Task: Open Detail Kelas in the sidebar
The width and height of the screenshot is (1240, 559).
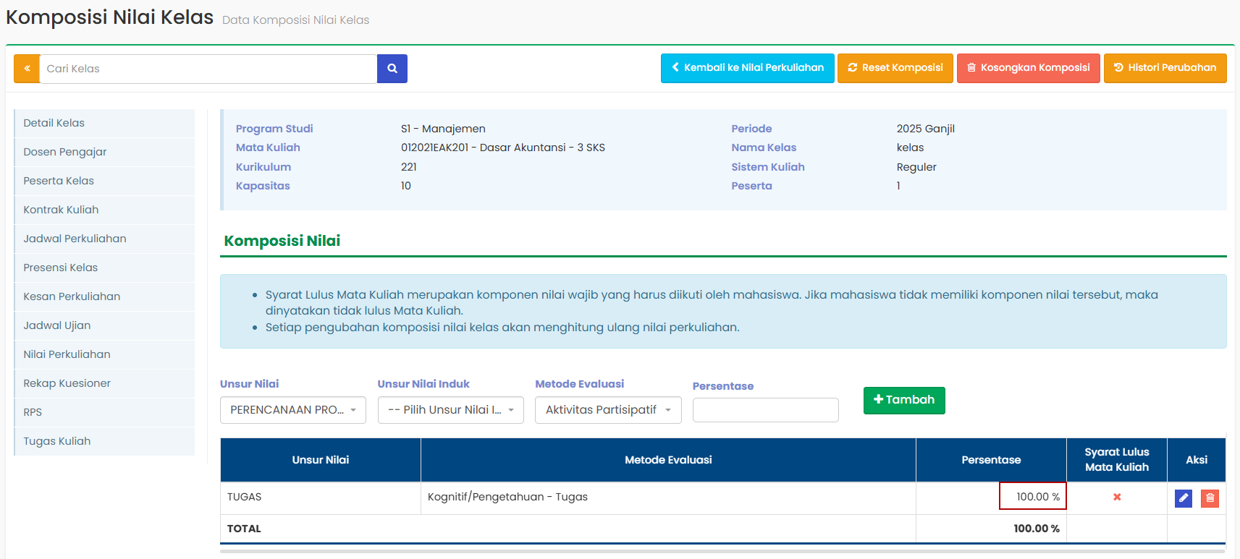Action: click(54, 123)
